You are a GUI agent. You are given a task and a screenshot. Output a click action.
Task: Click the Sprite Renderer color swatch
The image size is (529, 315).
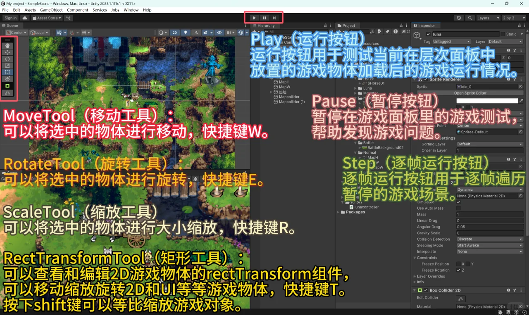click(x=487, y=101)
